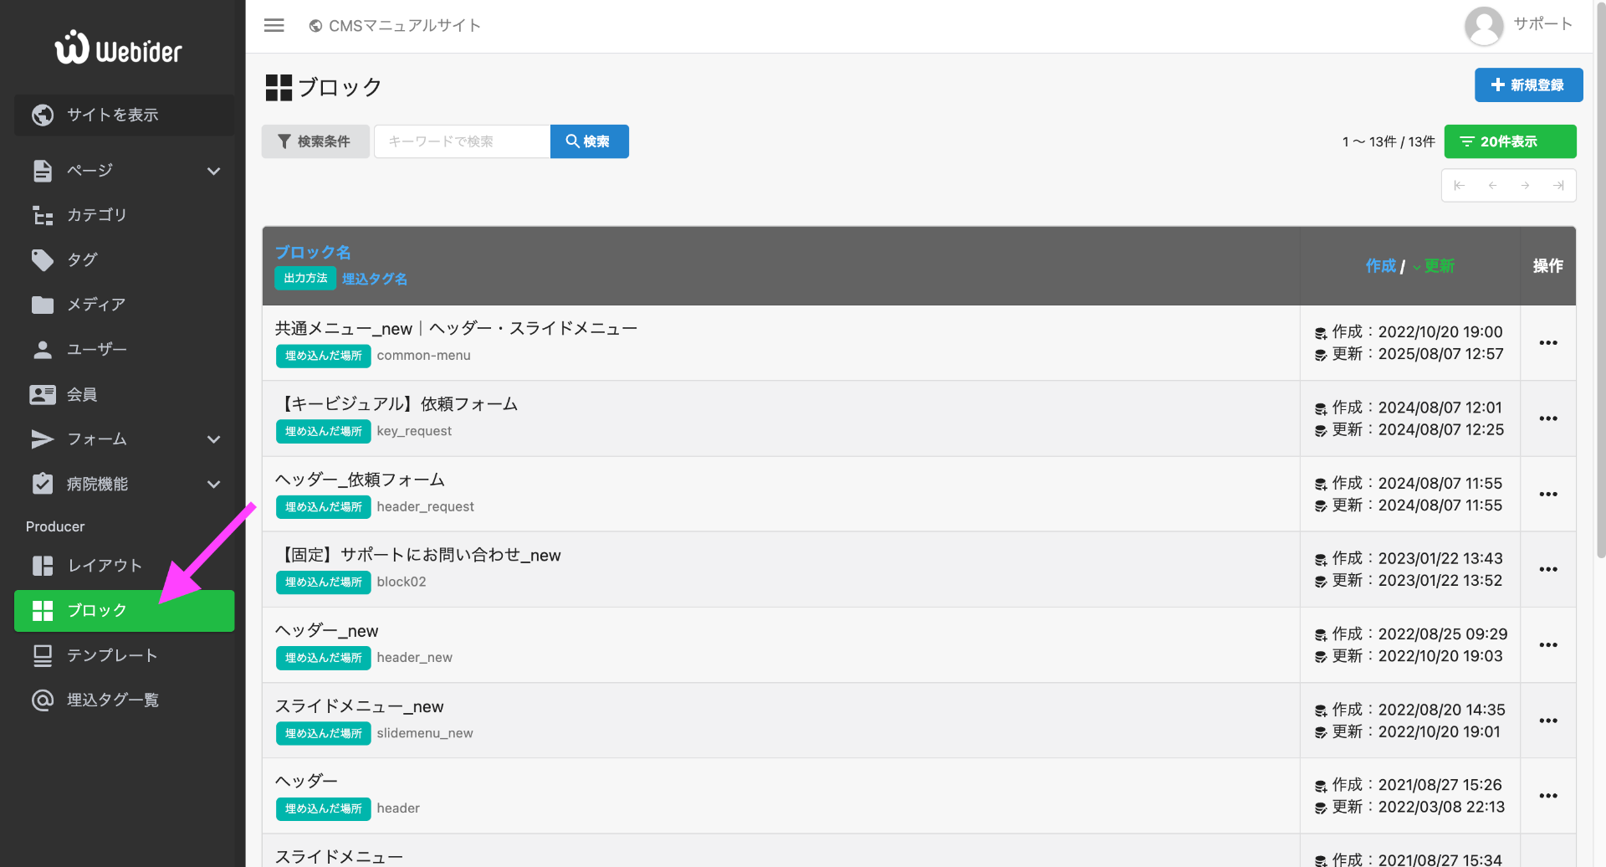The width and height of the screenshot is (1606, 867).
Task: Click the hamburger menu to collapse sidebar
Action: click(x=274, y=25)
